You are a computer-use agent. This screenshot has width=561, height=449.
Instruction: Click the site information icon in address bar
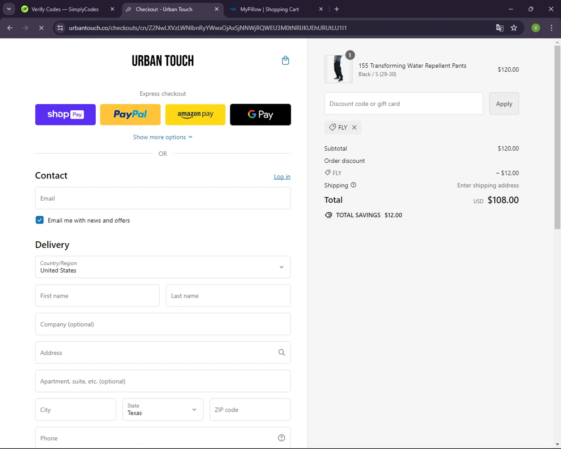[x=60, y=28]
